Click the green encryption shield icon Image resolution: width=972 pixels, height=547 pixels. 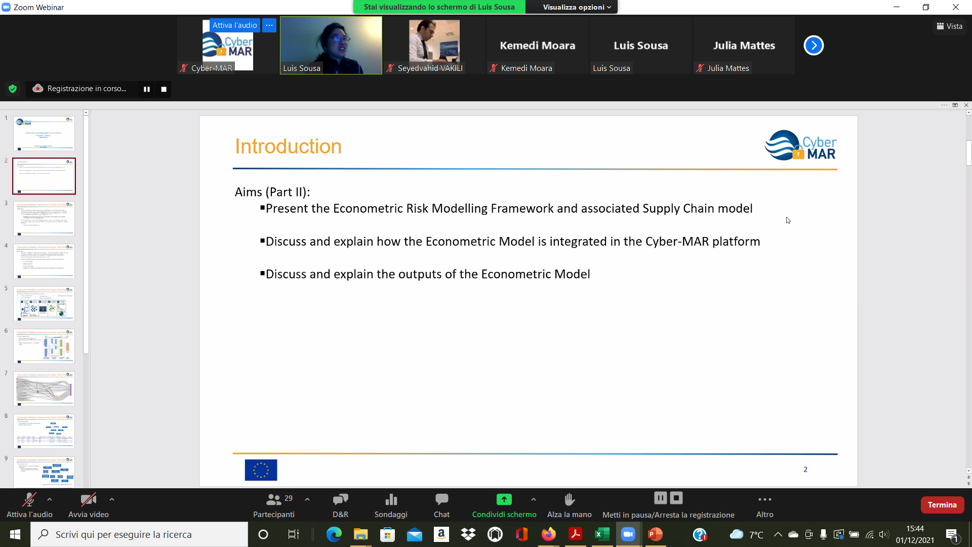[x=13, y=89]
